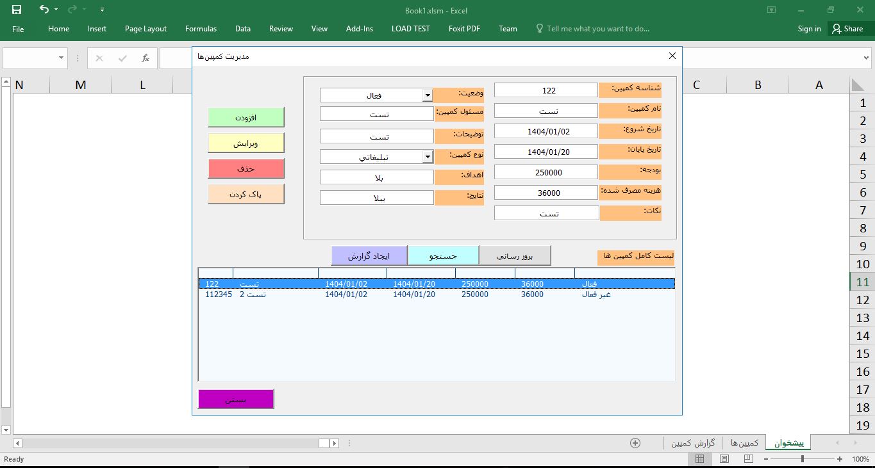
Task: Click the yellow ویرایش (Edit) button
Action: (246, 143)
